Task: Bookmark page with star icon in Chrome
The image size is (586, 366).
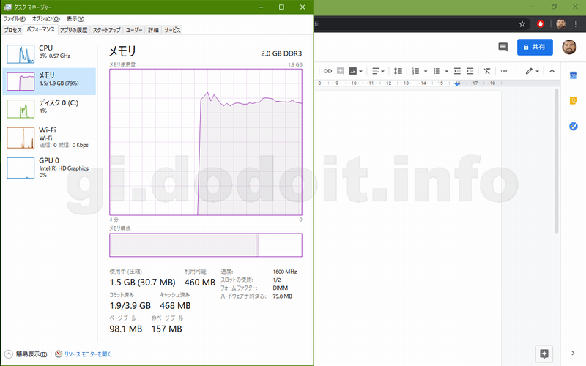Action: click(522, 24)
